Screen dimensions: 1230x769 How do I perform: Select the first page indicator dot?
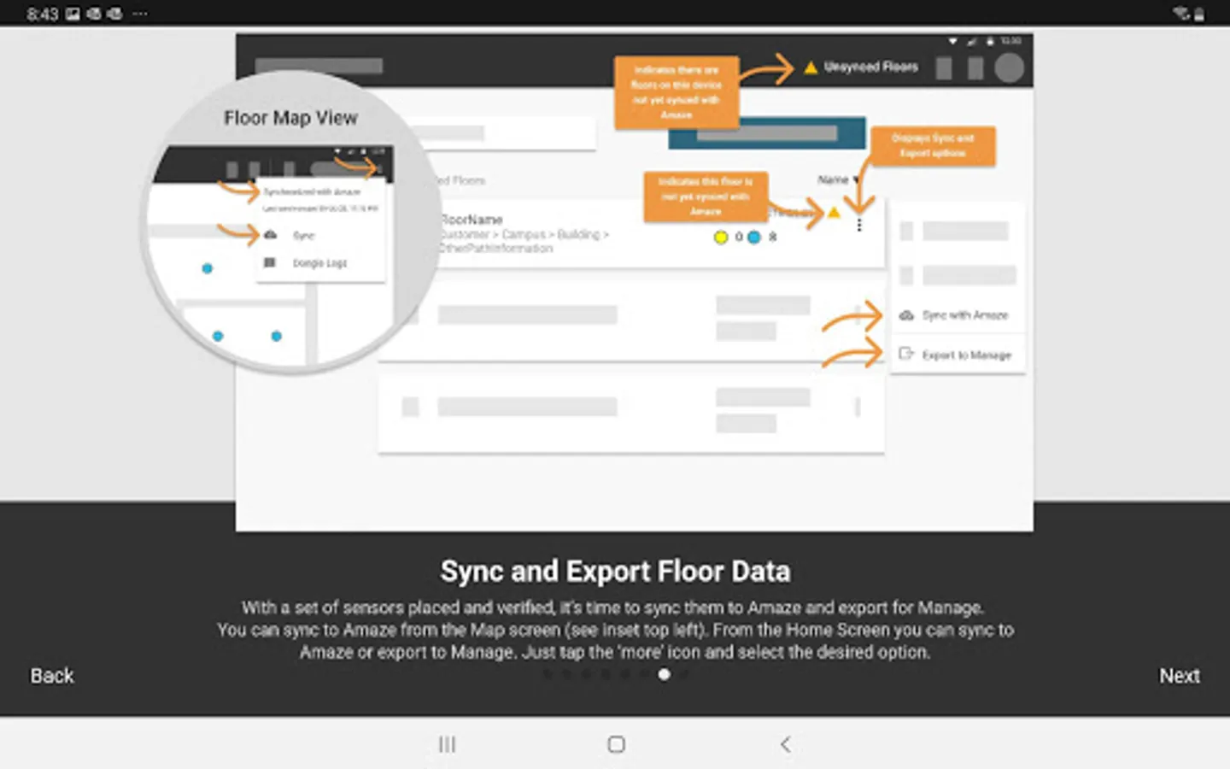(x=548, y=674)
